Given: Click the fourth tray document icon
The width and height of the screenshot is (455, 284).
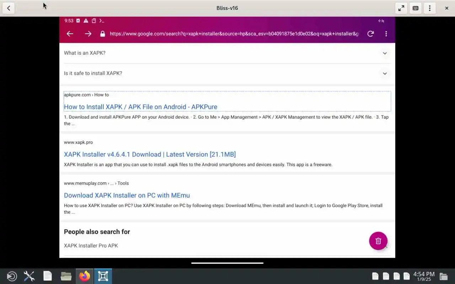Looking at the screenshot, I should coord(407,276).
